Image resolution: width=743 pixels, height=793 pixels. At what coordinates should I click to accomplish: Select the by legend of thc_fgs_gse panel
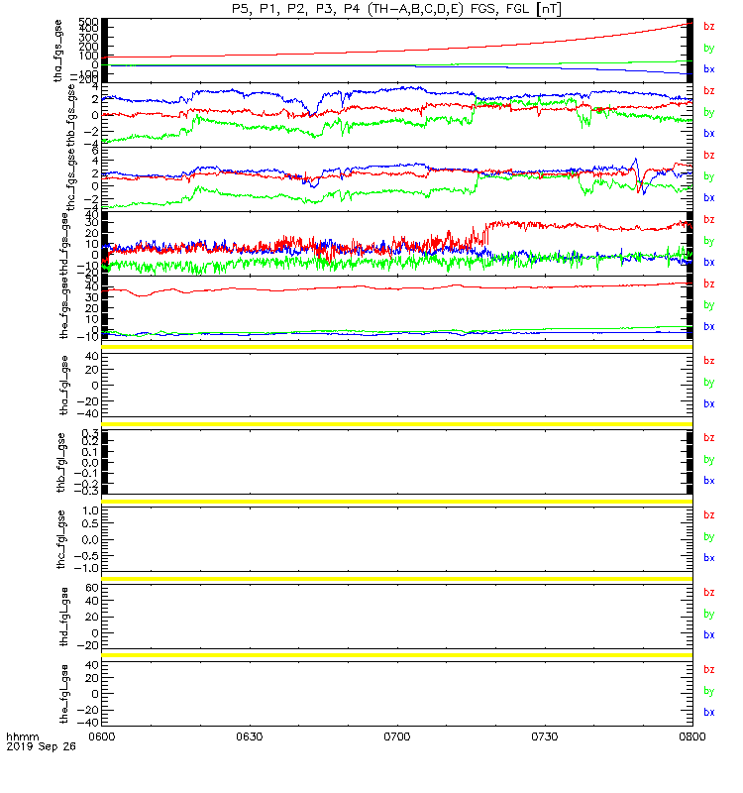709,177
